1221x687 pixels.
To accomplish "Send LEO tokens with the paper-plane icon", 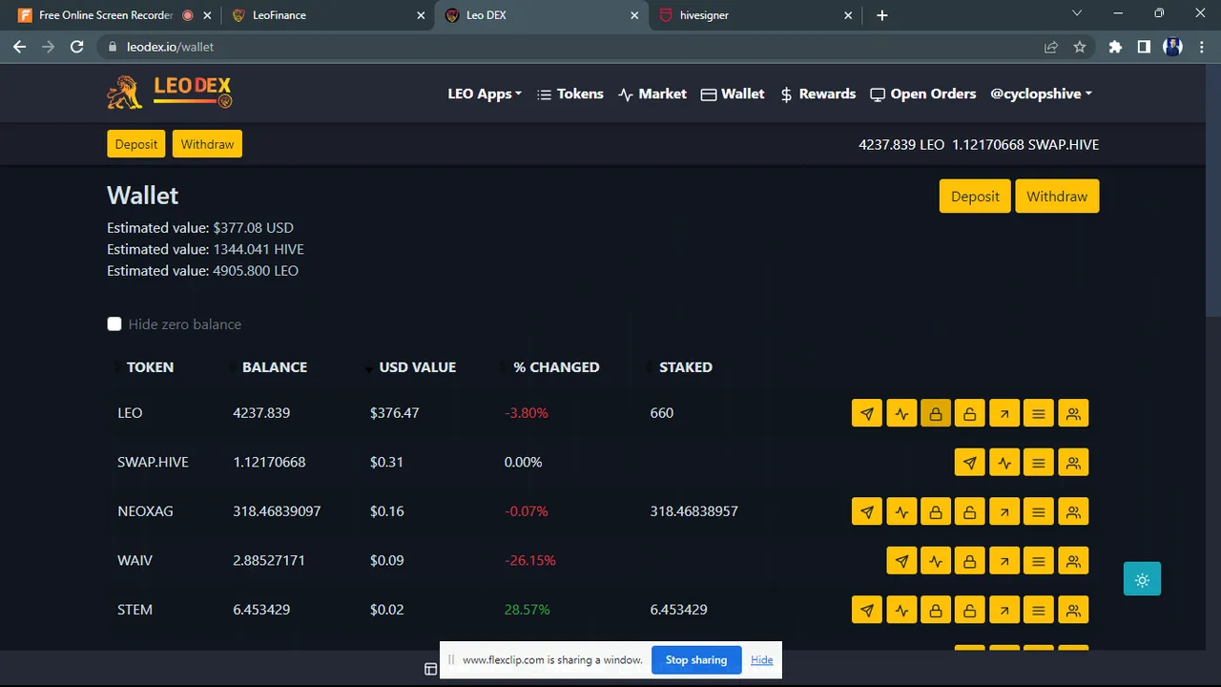I will tap(866, 413).
